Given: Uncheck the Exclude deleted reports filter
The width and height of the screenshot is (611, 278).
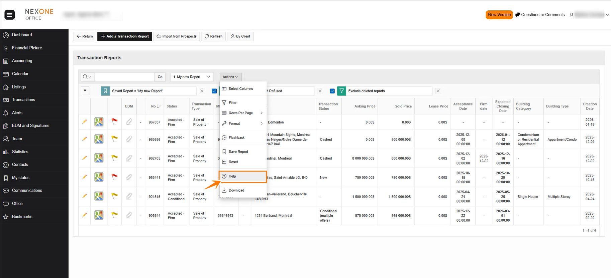Looking at the screenshot, I should click(332, 91).
